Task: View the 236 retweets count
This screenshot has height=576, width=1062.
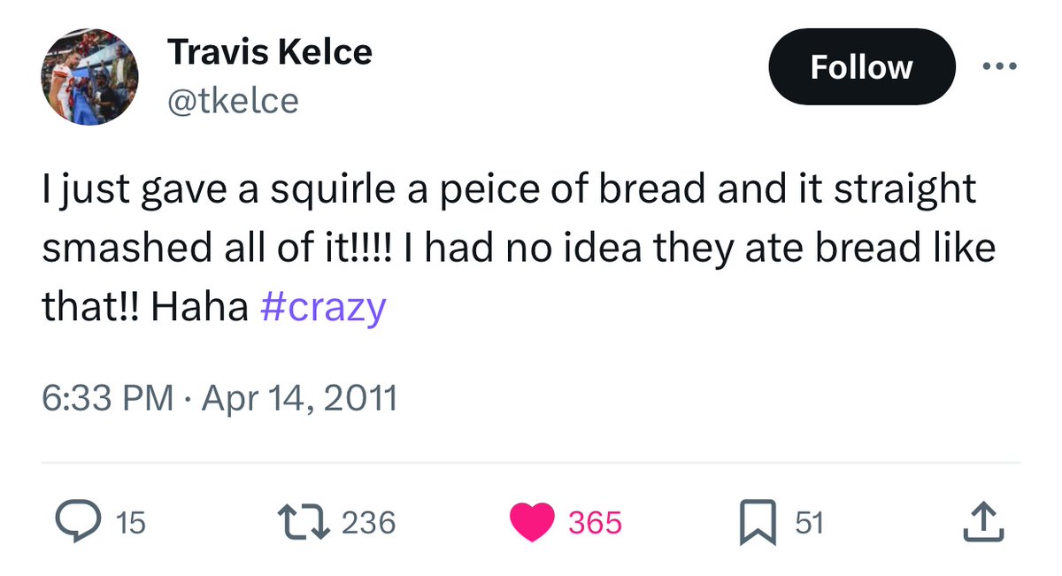Action: [368, 524]
